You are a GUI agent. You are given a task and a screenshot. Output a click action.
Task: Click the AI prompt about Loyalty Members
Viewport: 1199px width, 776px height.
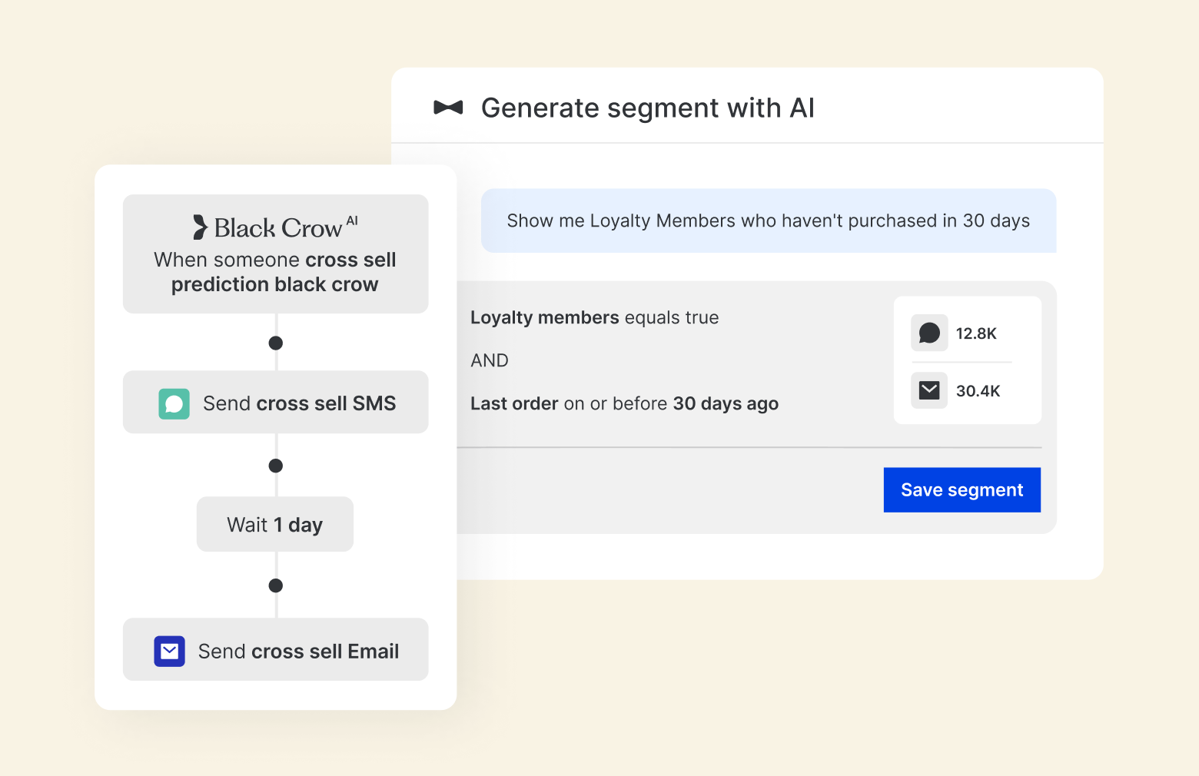click(x=768, y=221)
